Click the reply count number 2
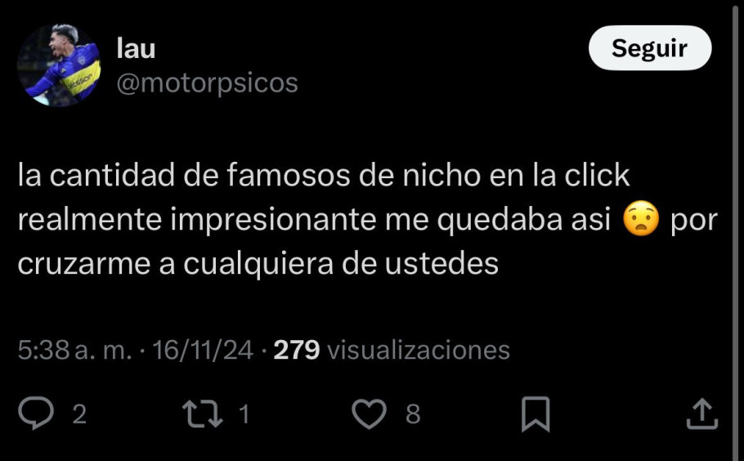 (x=79, y=414)
